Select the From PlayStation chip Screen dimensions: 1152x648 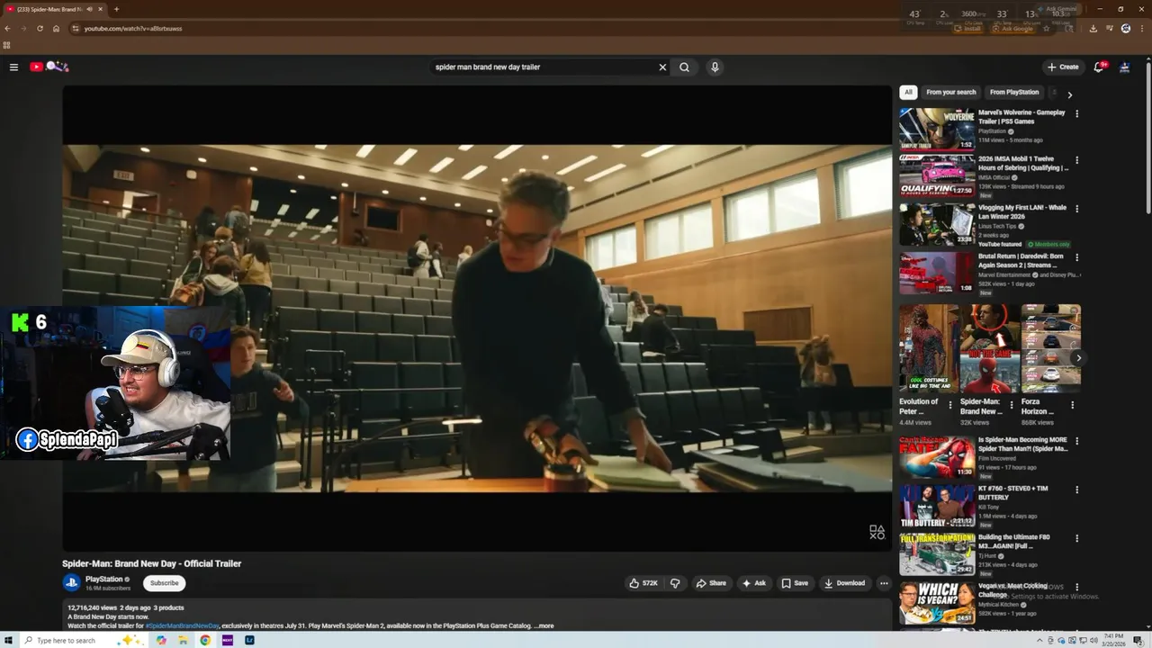pos(1014,92)
